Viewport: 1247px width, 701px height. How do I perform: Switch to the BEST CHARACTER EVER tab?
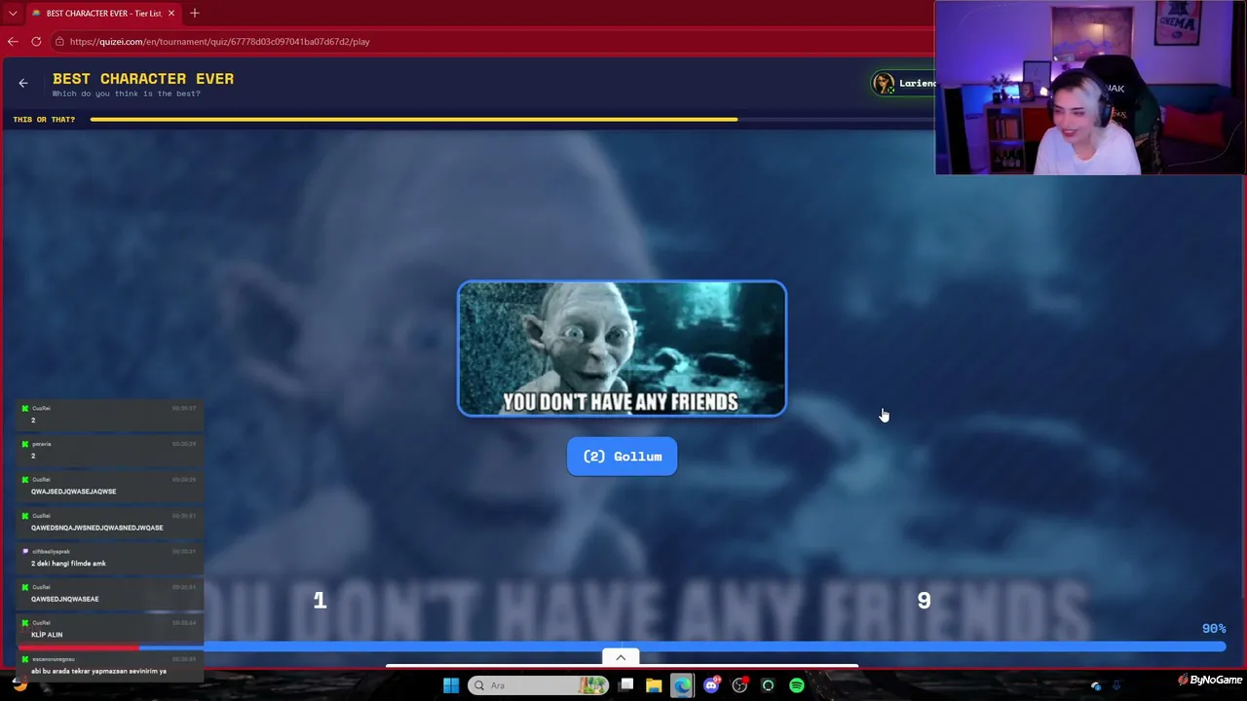[x=103, y=13]
